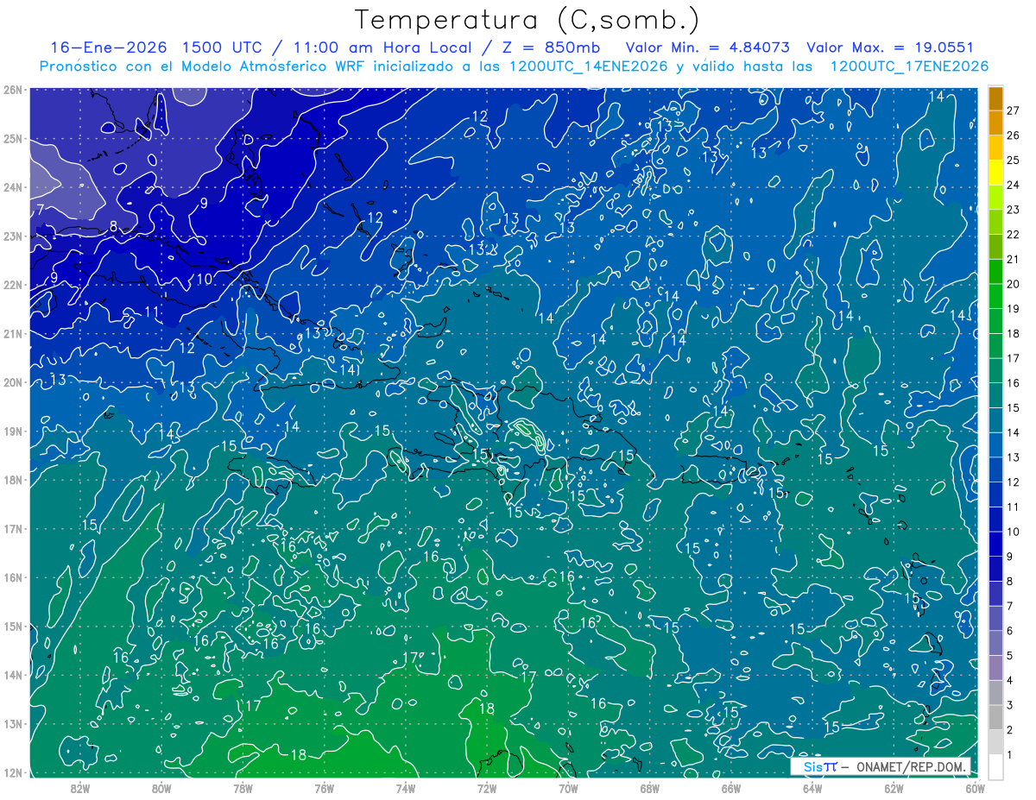
Task: Click the "16N" latitude axis label
Action: pos(13,577)
